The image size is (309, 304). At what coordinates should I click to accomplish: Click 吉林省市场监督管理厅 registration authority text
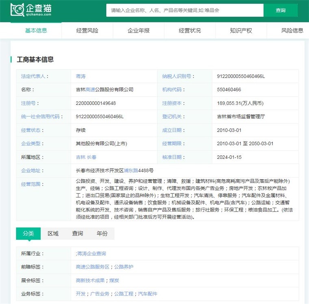[x=241, y=117]
